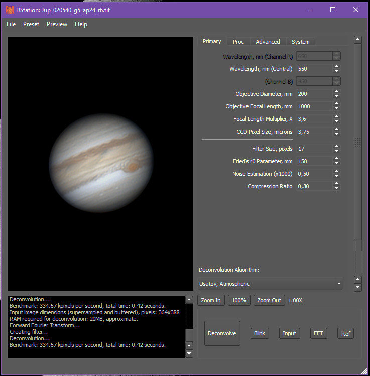Decrease Objective Diameter with down arrow
This screenshot has height=376, width=370.
[337, 96]
